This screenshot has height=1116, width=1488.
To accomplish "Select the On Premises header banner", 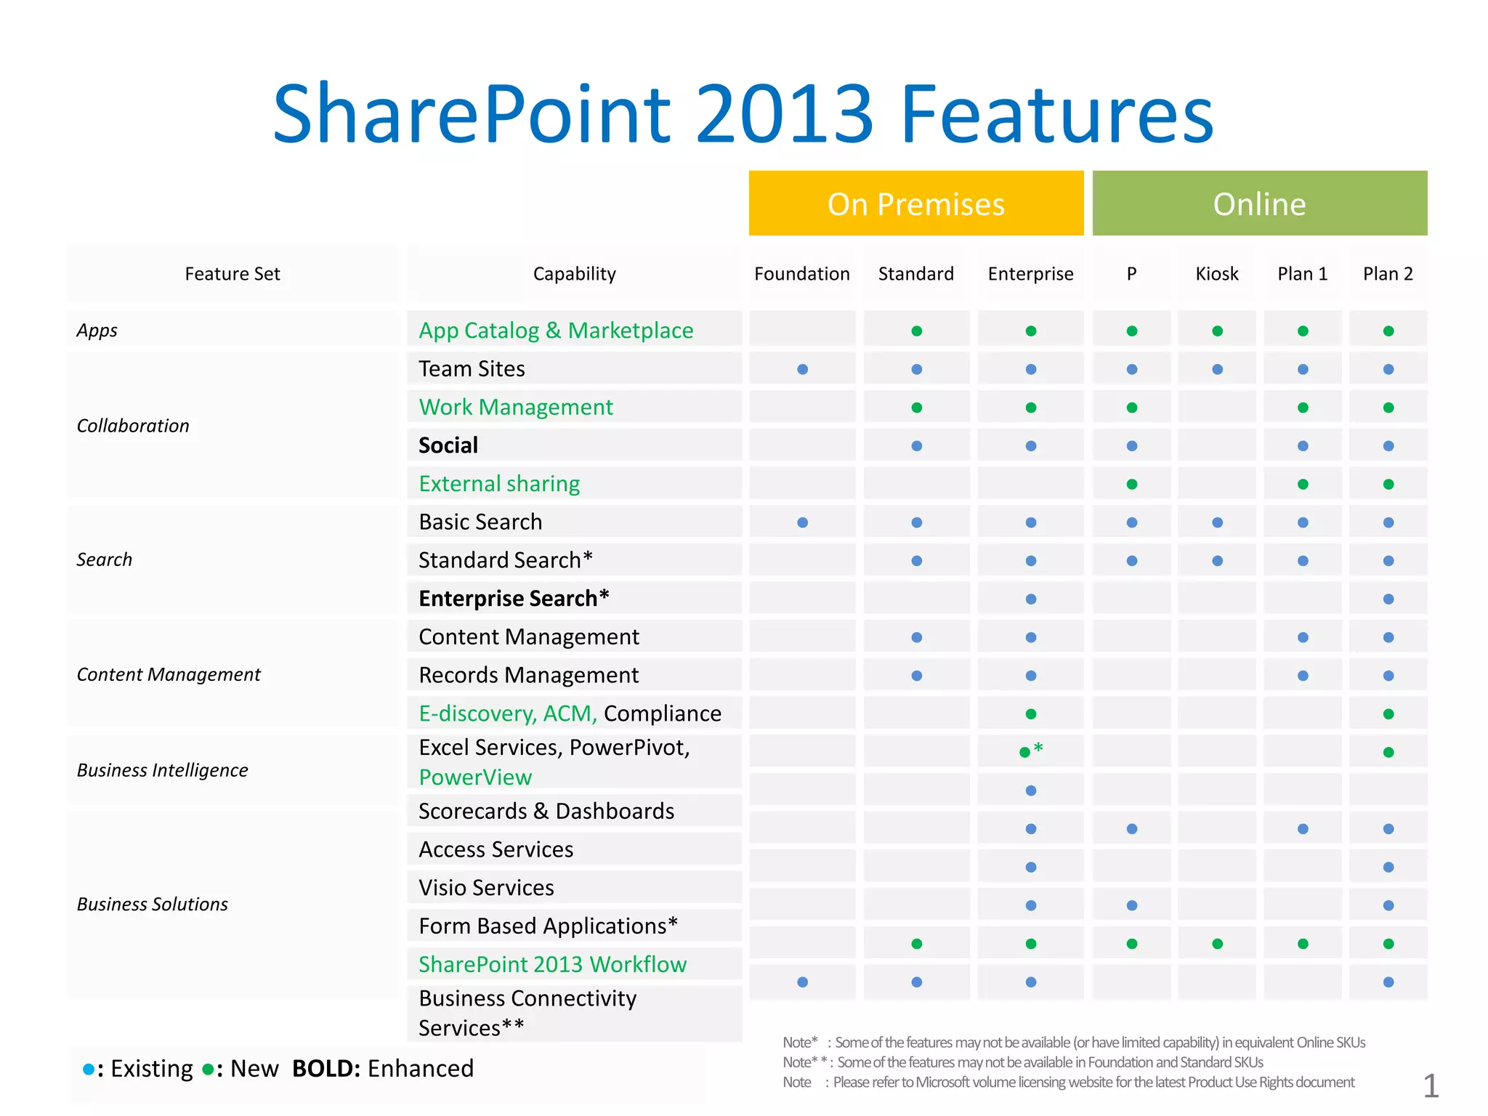I will [x=916, y=203].
